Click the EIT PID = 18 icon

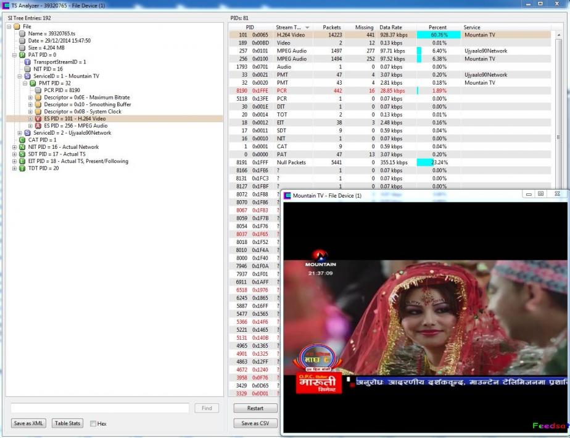(22, 161)
